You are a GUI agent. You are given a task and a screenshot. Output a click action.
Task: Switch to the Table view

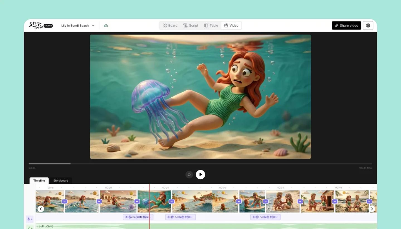click(x=211, y=26)
